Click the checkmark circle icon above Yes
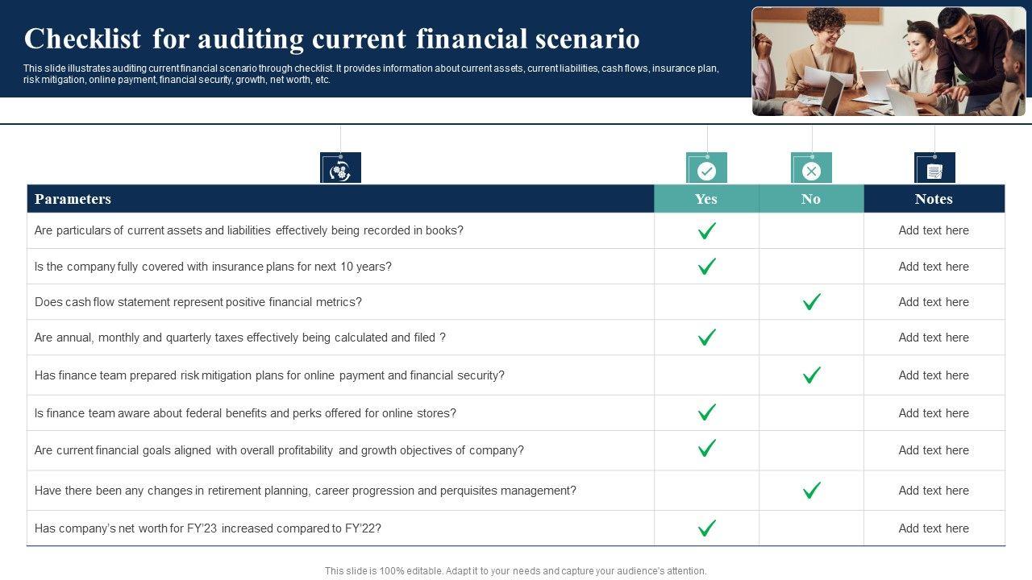The width and height of the screenshot is (1032, 580). [x=706, y=168]
